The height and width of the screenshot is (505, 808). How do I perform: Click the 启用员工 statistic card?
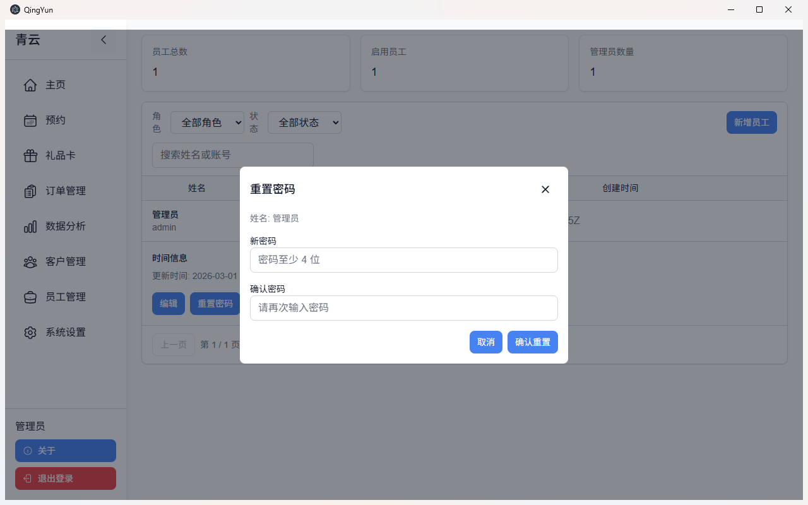coord(465,63)
